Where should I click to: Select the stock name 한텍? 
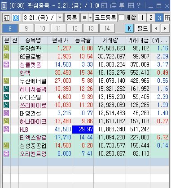(25, 73)
